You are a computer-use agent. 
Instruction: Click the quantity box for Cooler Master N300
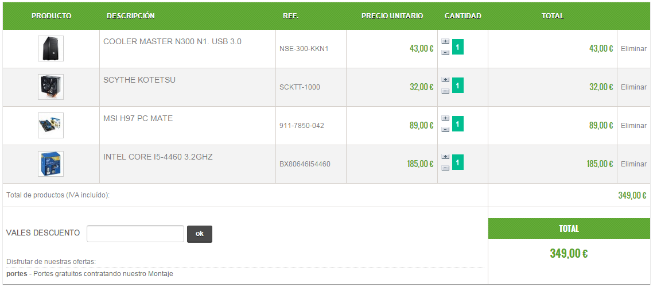(x=458, y=46)
